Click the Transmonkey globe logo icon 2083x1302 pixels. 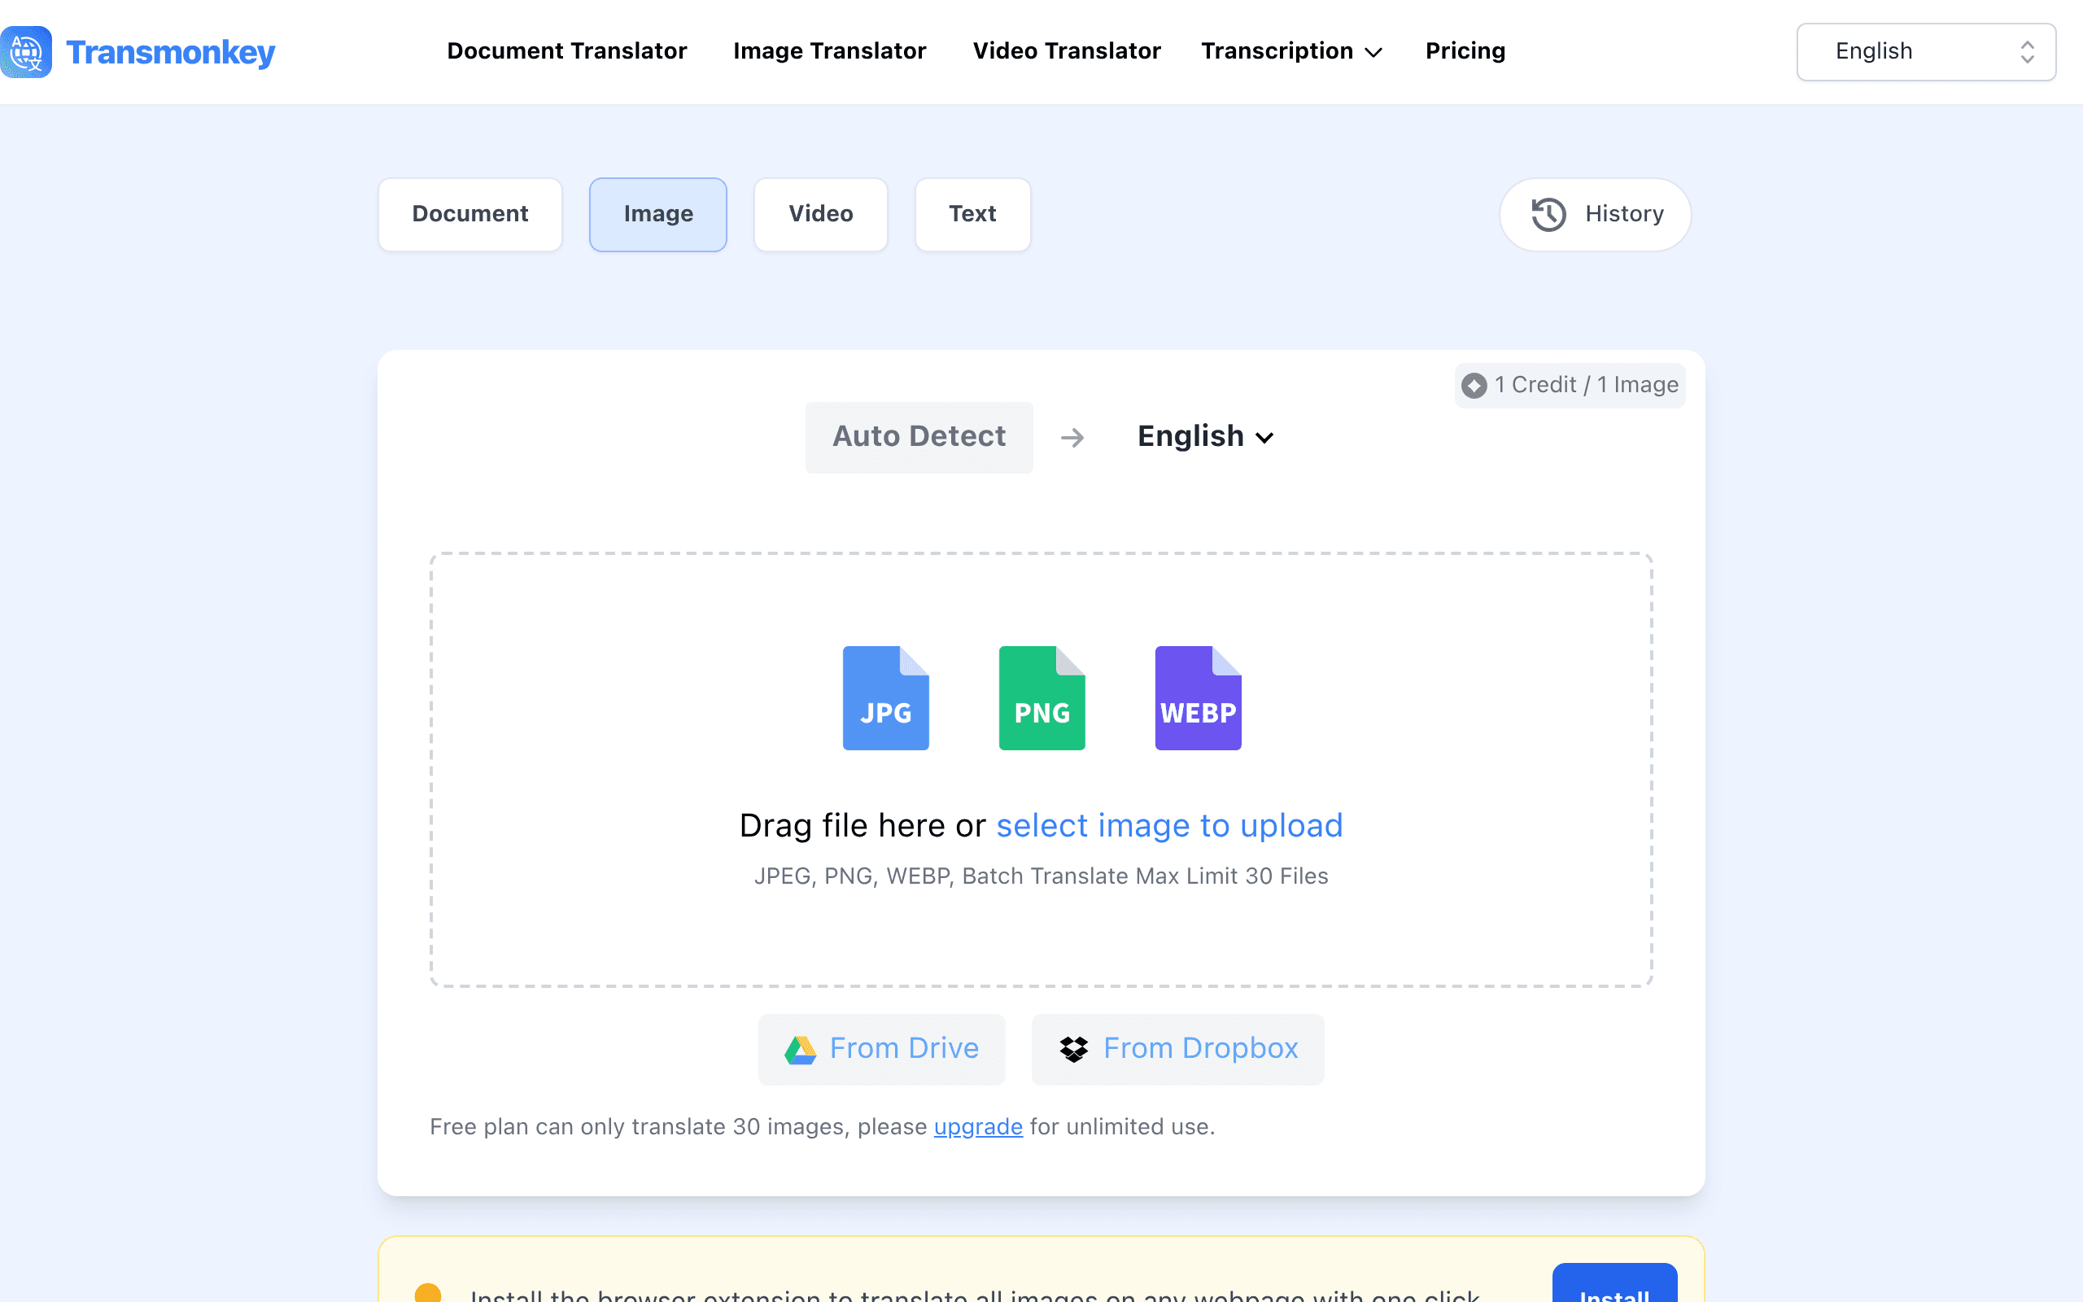[26, 51]
